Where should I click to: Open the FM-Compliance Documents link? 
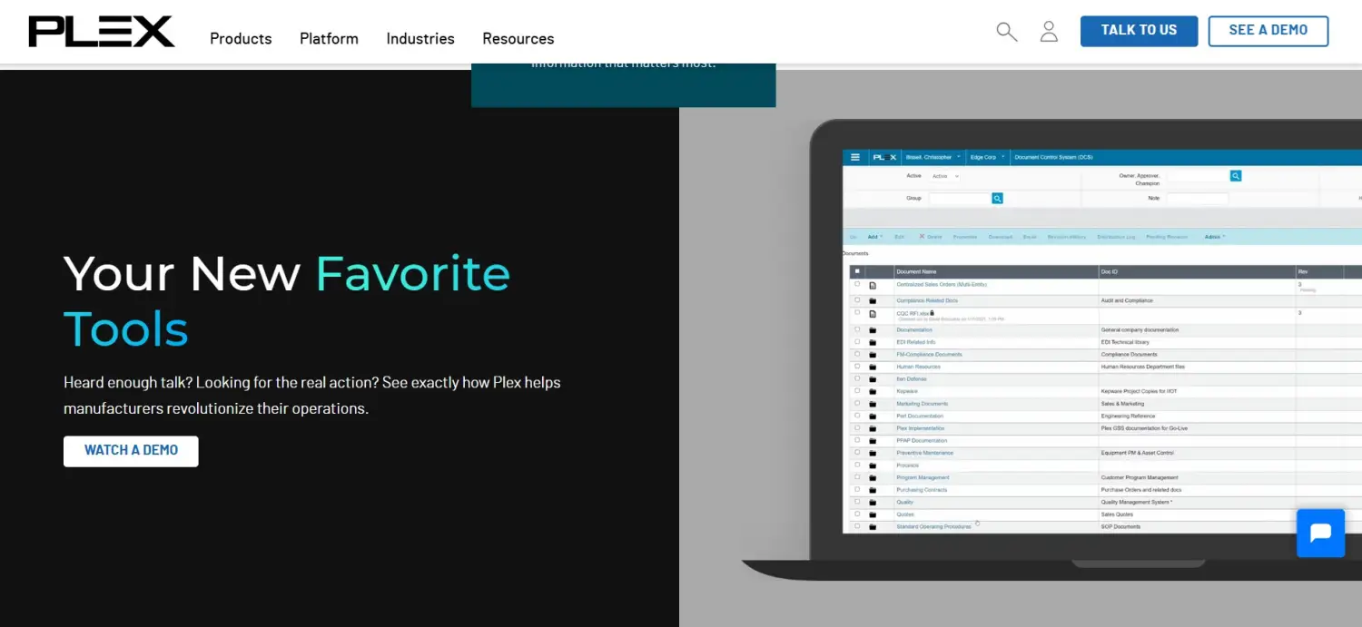pos(929,355)
